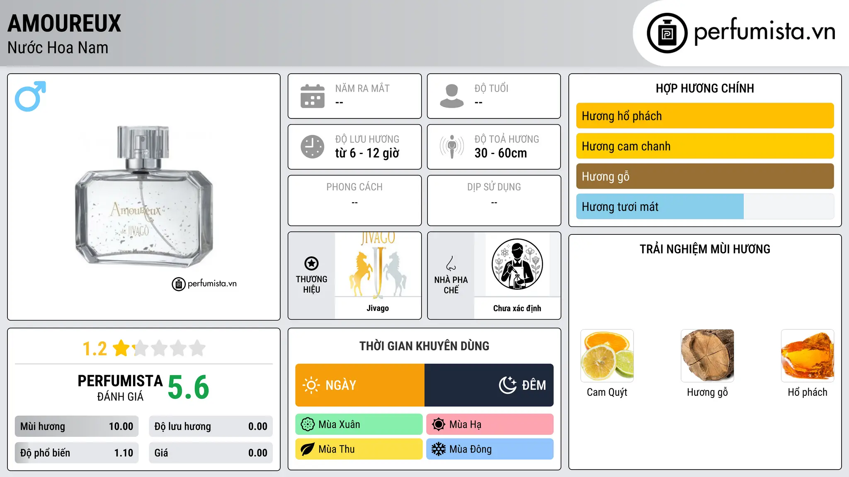Click the Hương cam chanh accord bar

705,146
